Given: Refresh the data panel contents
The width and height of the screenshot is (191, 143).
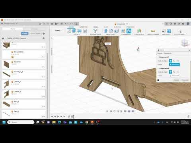Looking at the screenshot, I should (x=40, y=24).
